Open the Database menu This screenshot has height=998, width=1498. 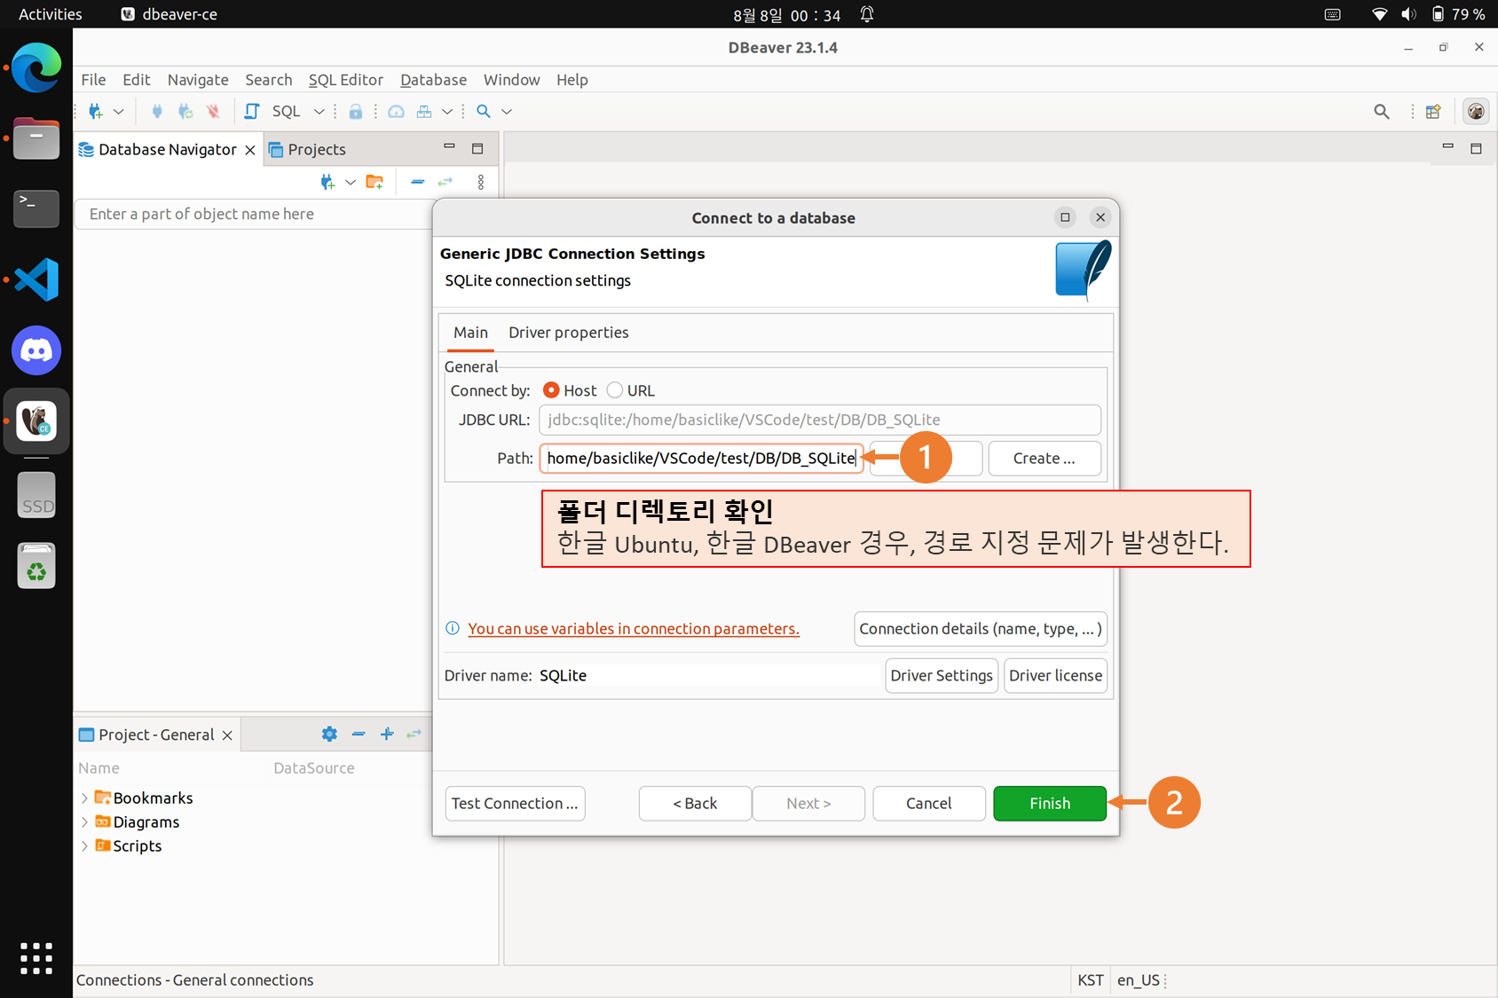pyautogui.click(x=433, y=80)
